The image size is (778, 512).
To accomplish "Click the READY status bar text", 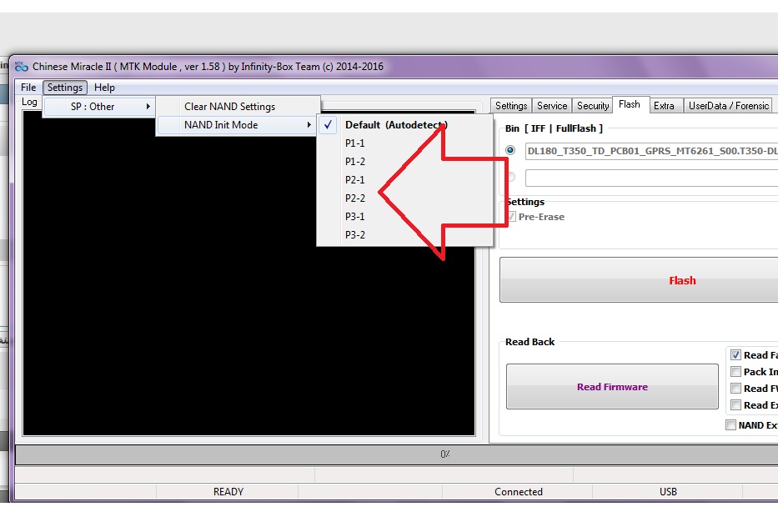I will pos(228,492).
